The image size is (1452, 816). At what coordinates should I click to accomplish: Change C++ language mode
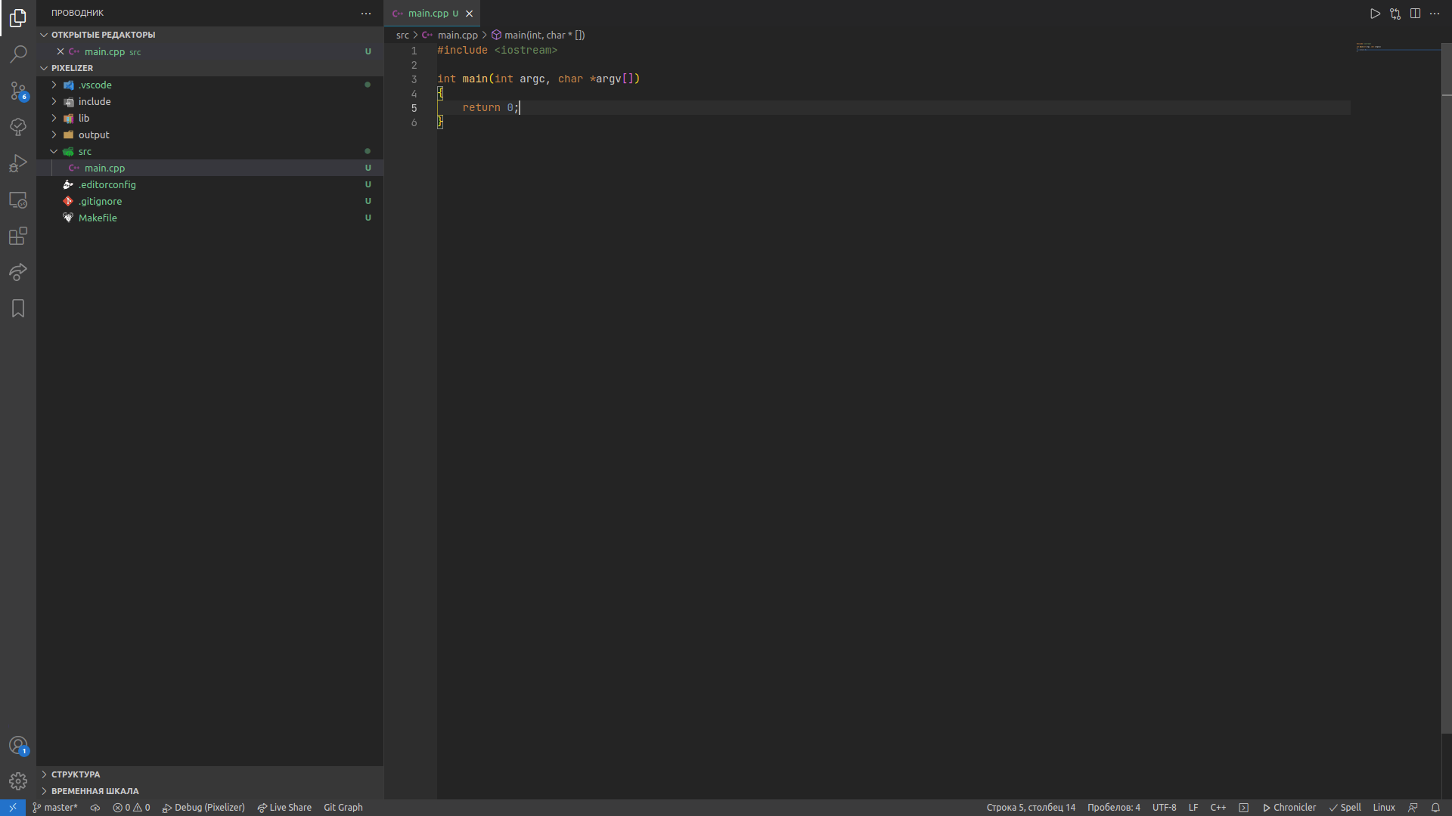1218,808
